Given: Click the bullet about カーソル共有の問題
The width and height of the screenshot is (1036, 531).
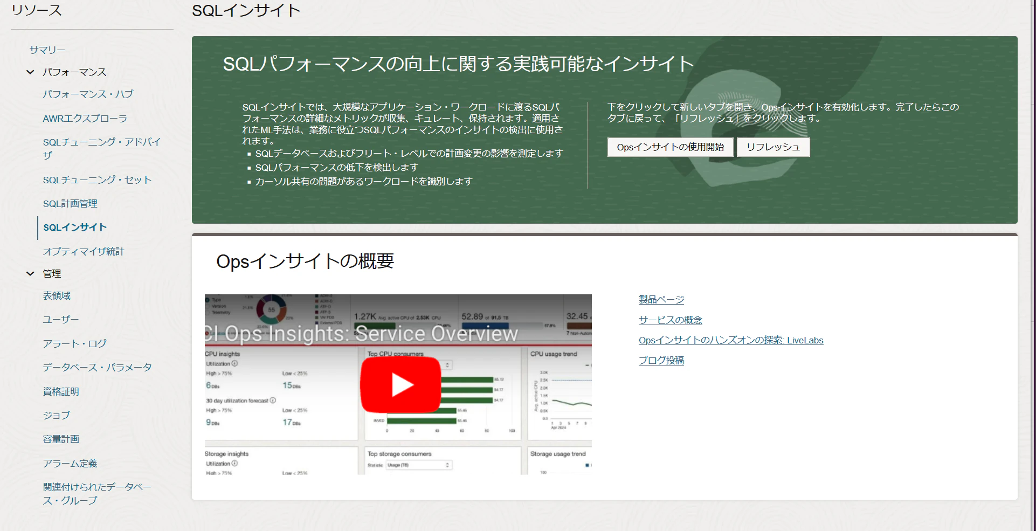Looking at the screenshot, I should click(363, 182).
